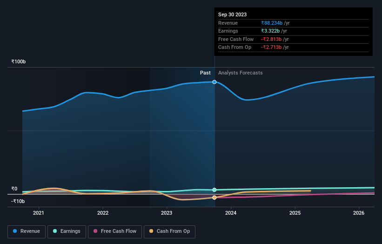
Task: Click the ₹100b y-axis label
Action: click(18, 61)
